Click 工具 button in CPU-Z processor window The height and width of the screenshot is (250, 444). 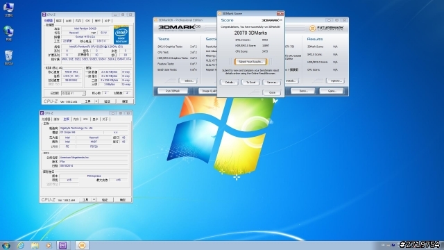(x=88, y=101)
